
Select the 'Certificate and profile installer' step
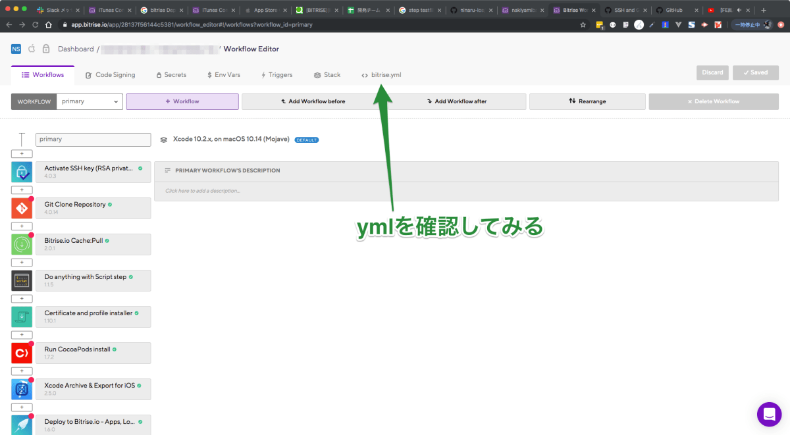[93, 317]
